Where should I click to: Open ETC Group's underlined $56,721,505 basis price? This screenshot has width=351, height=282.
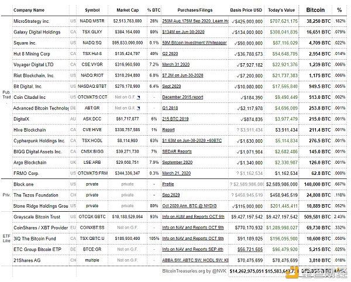coord(250,250)
